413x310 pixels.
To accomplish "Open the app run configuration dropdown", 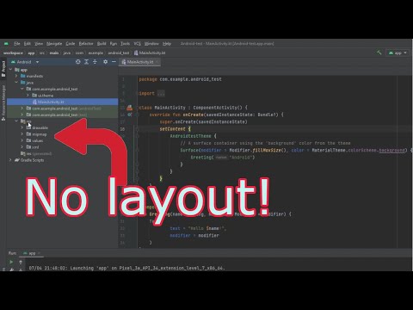I will click(x=398, y=53).
